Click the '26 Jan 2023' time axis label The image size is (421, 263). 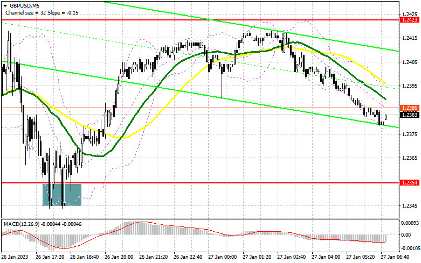coord(15,257)
